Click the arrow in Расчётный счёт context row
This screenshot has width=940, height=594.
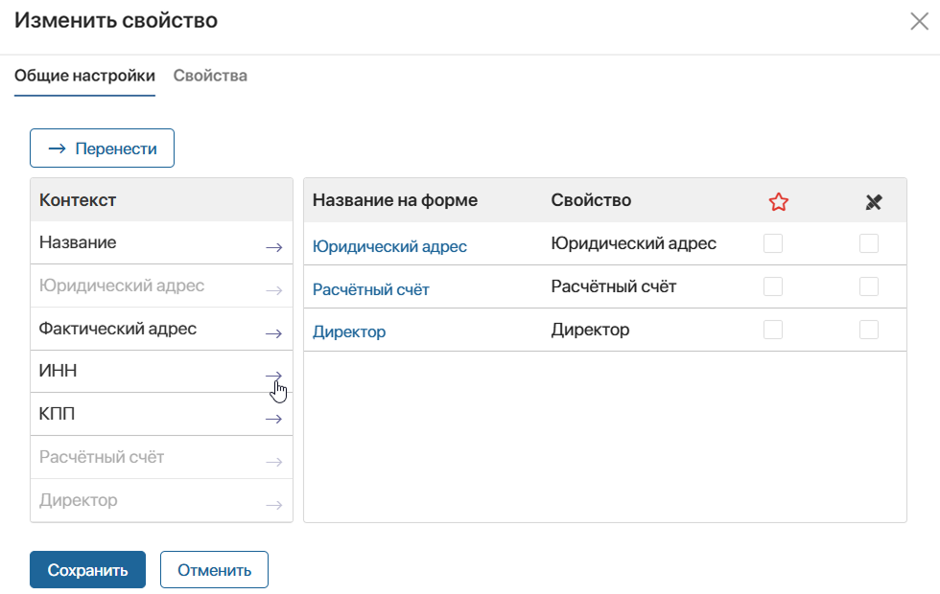tap(274, 462)
